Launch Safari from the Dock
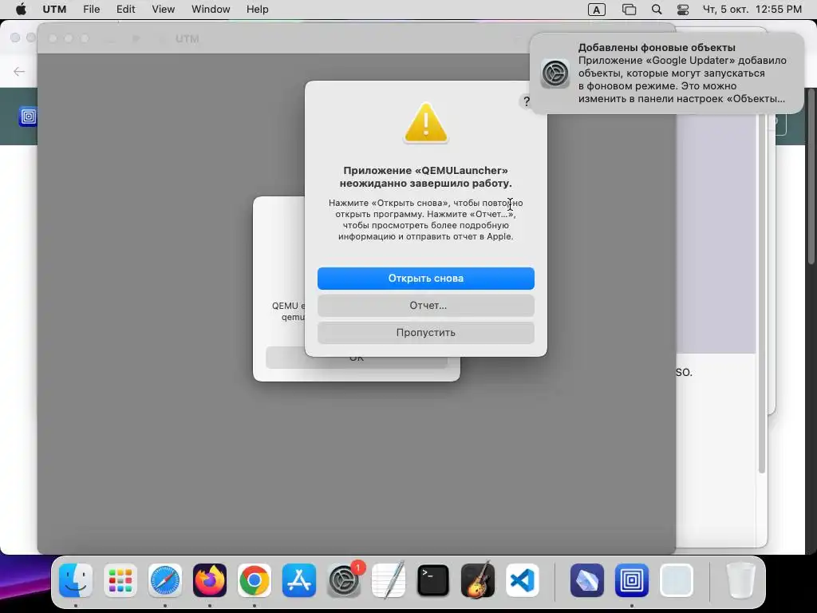The image size is (817, 613). tap(165, 580)
